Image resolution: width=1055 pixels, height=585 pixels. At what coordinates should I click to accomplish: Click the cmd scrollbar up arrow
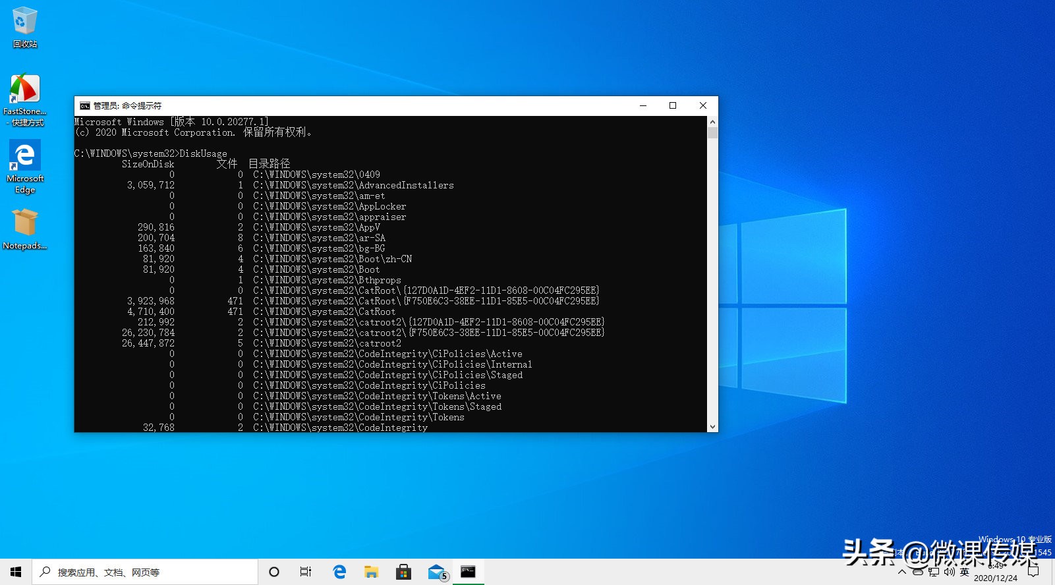click(712, 122)
